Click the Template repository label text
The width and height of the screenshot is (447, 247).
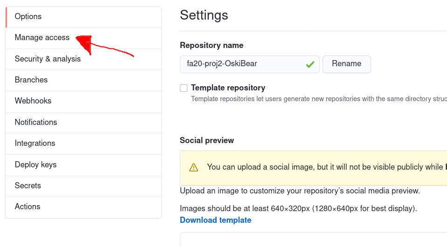point(228,88)
